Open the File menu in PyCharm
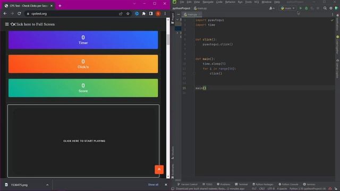This screenshot has width=340, height=191. point(182,2)
